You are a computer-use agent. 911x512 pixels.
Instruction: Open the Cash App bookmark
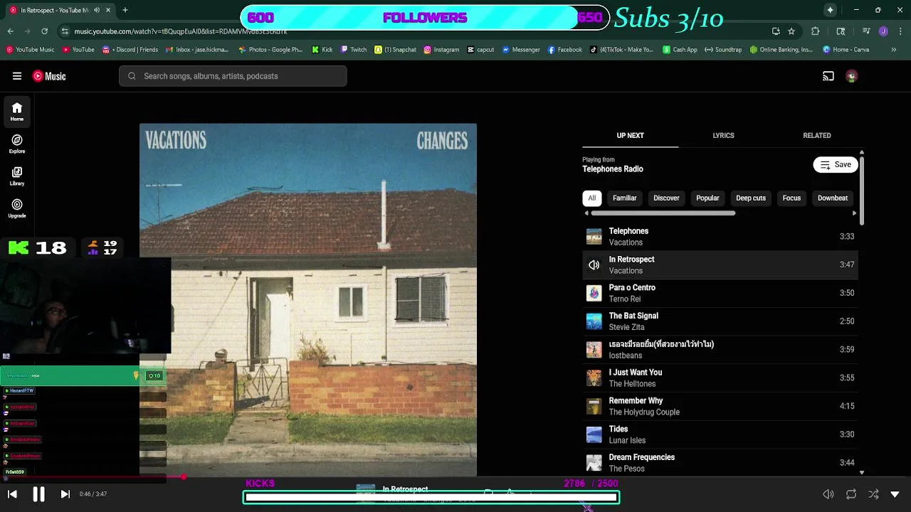click(680, 50)
